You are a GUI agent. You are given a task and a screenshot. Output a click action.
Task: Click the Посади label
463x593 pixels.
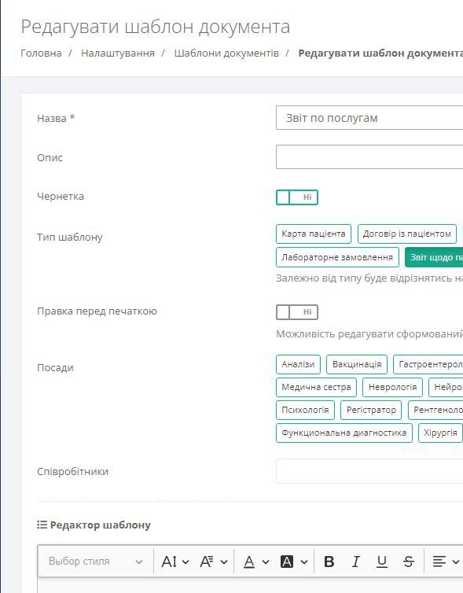55,367
